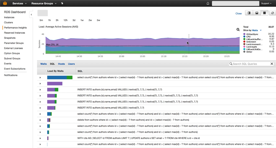The image size is (276, 148).
Task: Click the Max CPU: 16 chart label
Action: (x=52, y=44)
